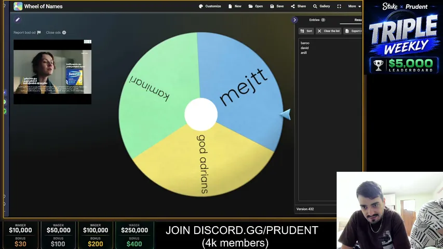This screenshot has height=249, width=443.
Task: Export the results
Action: [353, 31]
